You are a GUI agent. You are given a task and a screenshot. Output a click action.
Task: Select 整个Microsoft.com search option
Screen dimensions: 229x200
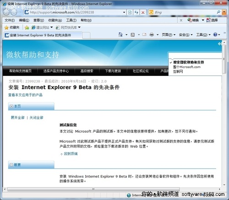tap(187, 67)
